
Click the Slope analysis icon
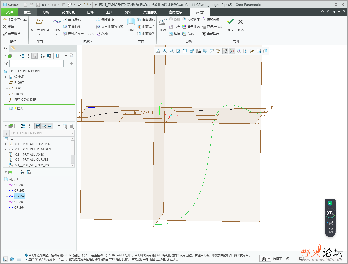[x=184, y=34]
